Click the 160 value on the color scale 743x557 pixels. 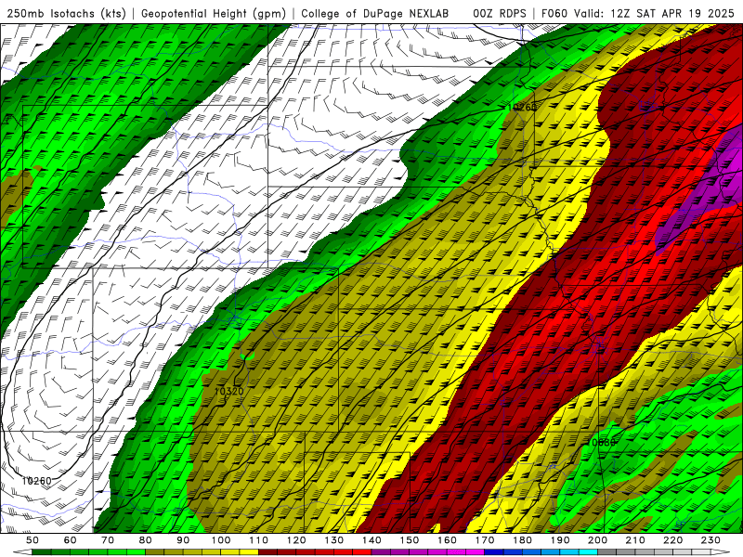click(447, 540)
